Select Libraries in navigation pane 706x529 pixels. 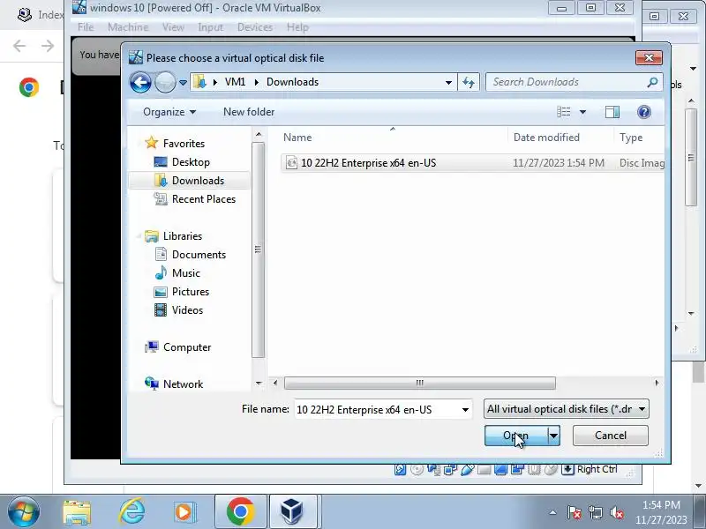183,236
